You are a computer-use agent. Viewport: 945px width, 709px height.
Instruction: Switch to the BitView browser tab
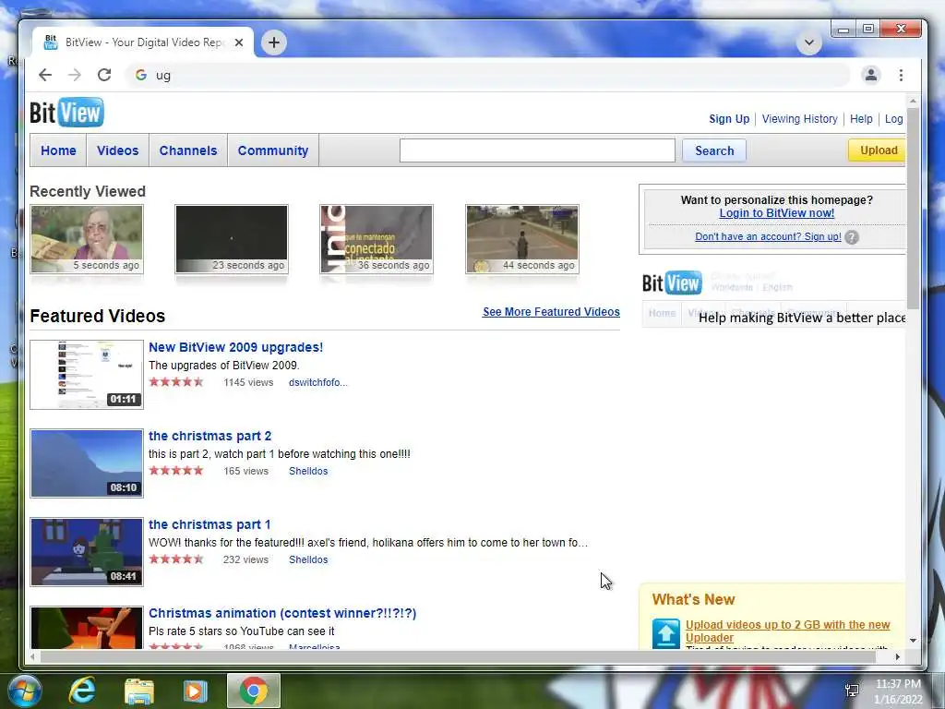(x=143, y=42)
